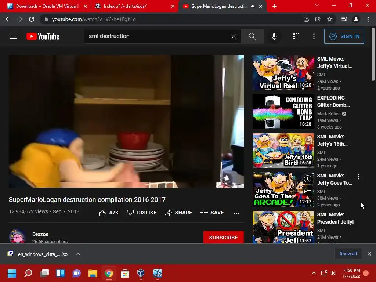Click the page vertical scrollbar

click(373, 54)
